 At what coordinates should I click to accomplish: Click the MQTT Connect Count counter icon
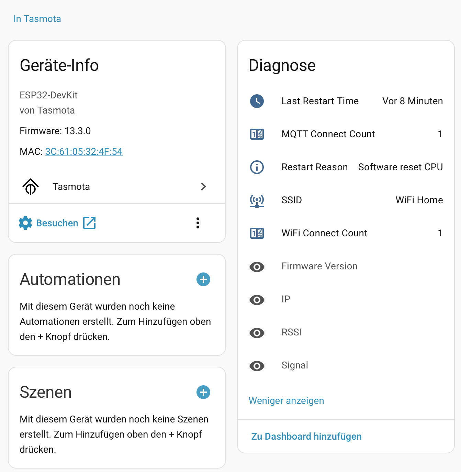point(257,134)
